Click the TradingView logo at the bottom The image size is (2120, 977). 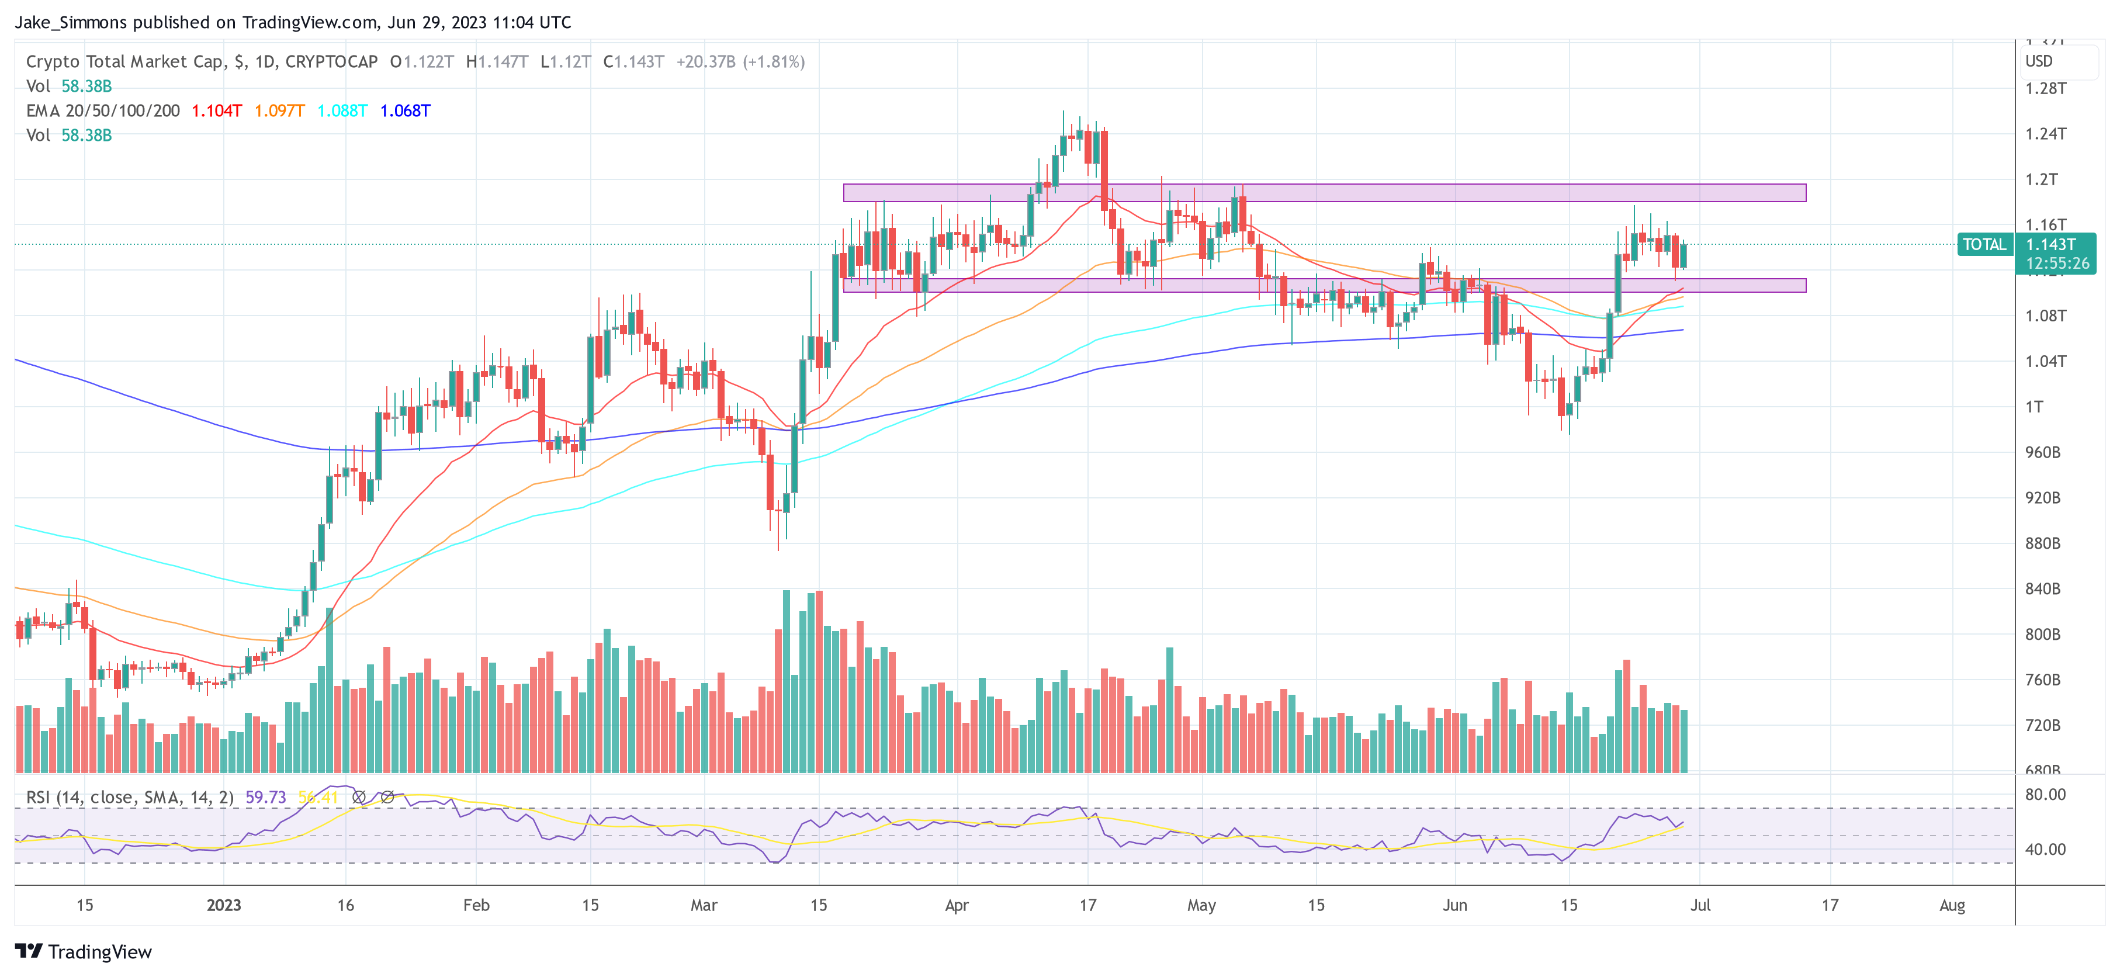pyautogui.click(x=83, y=951)
